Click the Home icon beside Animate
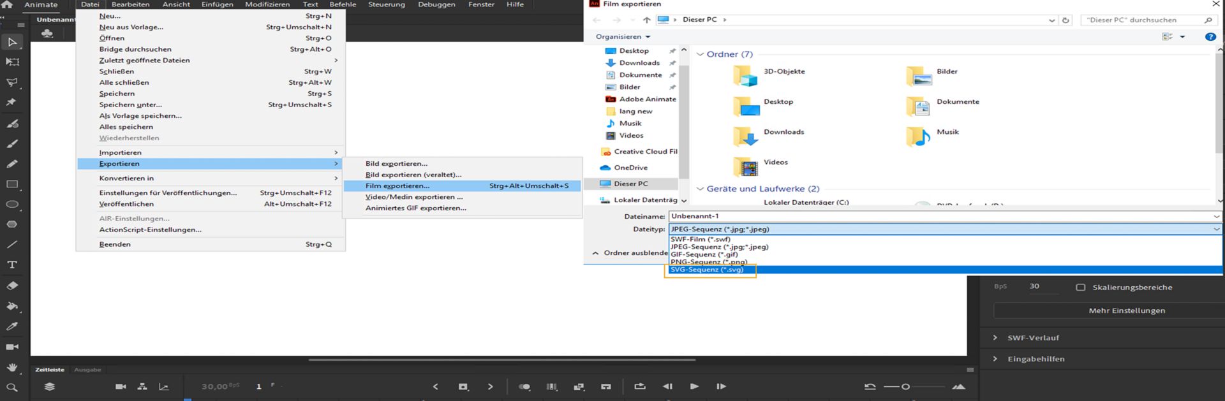Viewport: 1225px width, 401px height. click(7, 4)
